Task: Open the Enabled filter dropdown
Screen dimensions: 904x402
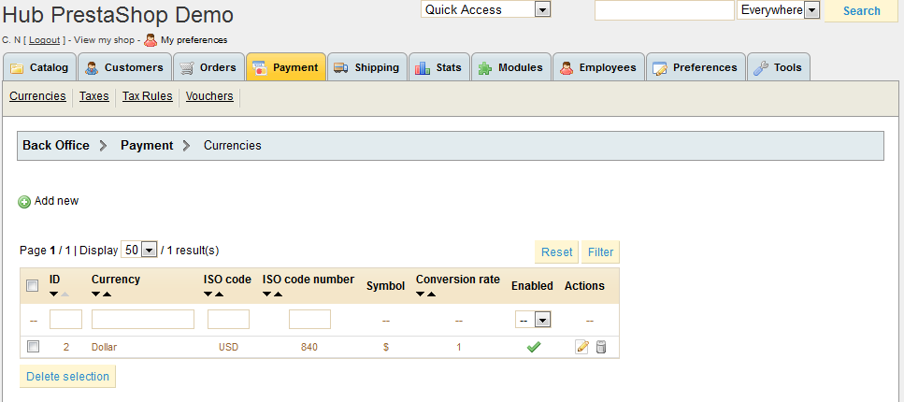Action: pyautogui.click(x=532, y=320)
